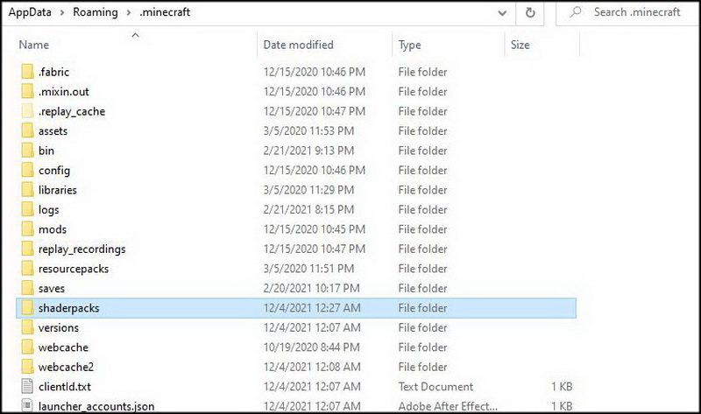Click the replay_recordings folder icon
Image resolution: width=701 pixels, height=414 pixels.
27,249
